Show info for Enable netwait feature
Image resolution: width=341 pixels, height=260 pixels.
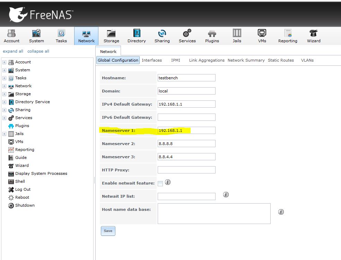pos(168,182)
